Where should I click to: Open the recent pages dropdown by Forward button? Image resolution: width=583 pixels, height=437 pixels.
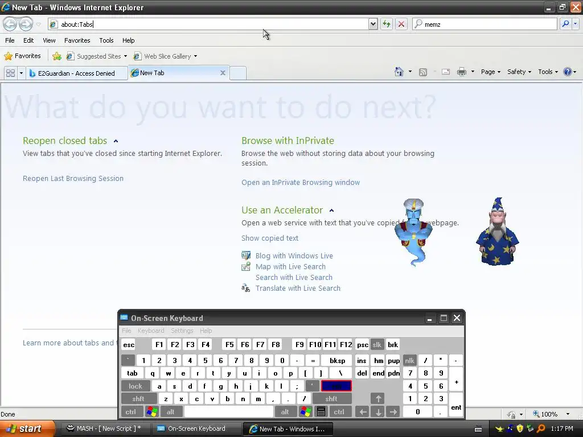38,24
